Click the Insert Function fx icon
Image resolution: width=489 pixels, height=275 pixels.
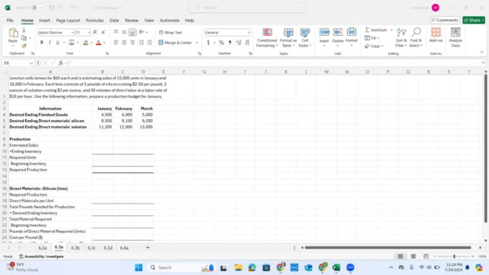[60, 62]
